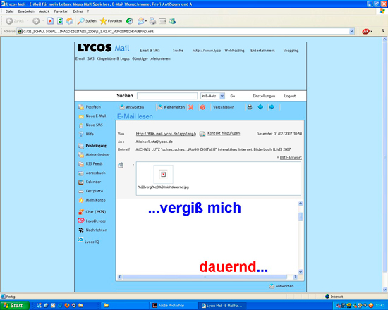Open Meine Ordner in sidebar
The width and height of the screenshot is (388, 310).
(x=94, y=155)
